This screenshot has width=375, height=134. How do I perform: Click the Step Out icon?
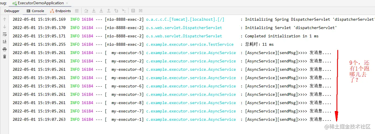(109, 11)
